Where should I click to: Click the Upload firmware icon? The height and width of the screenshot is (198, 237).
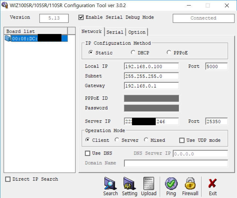pos(149,183)
